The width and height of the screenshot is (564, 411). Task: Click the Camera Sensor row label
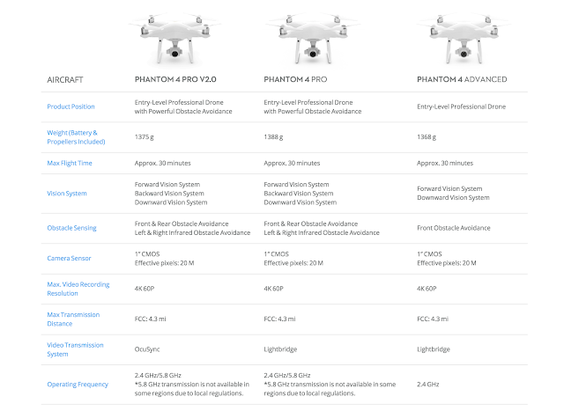(x=69, y=258)
